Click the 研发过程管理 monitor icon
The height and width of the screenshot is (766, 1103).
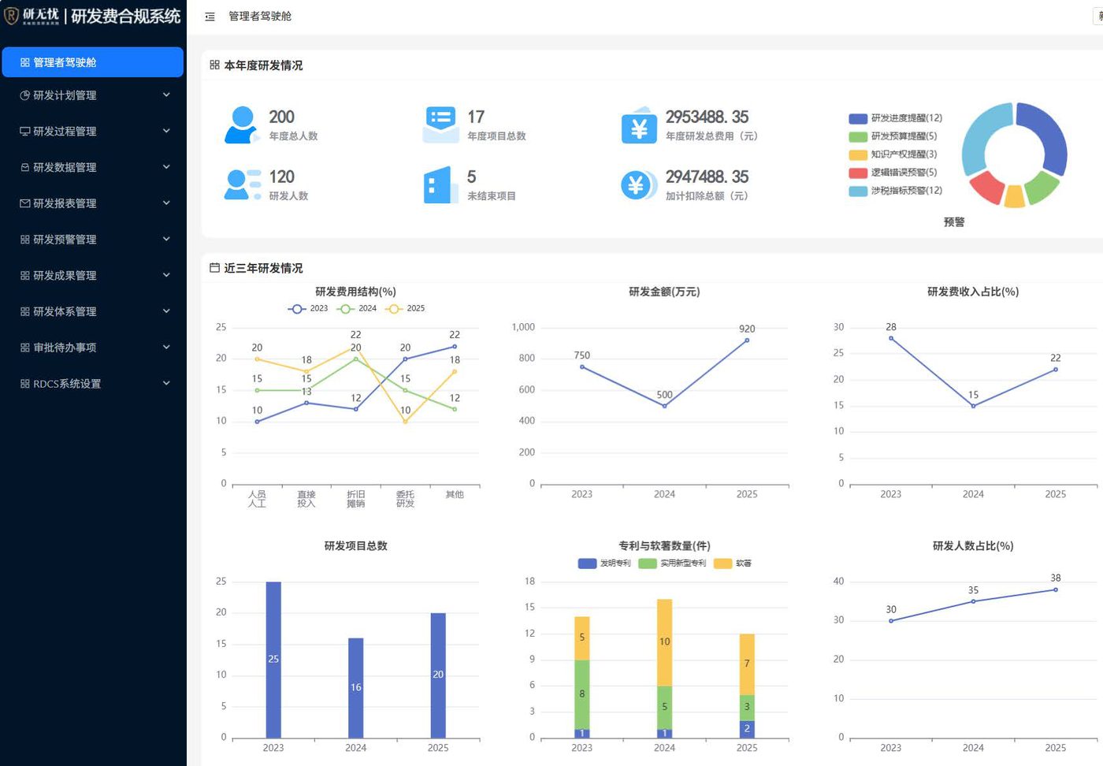[25, 132]
